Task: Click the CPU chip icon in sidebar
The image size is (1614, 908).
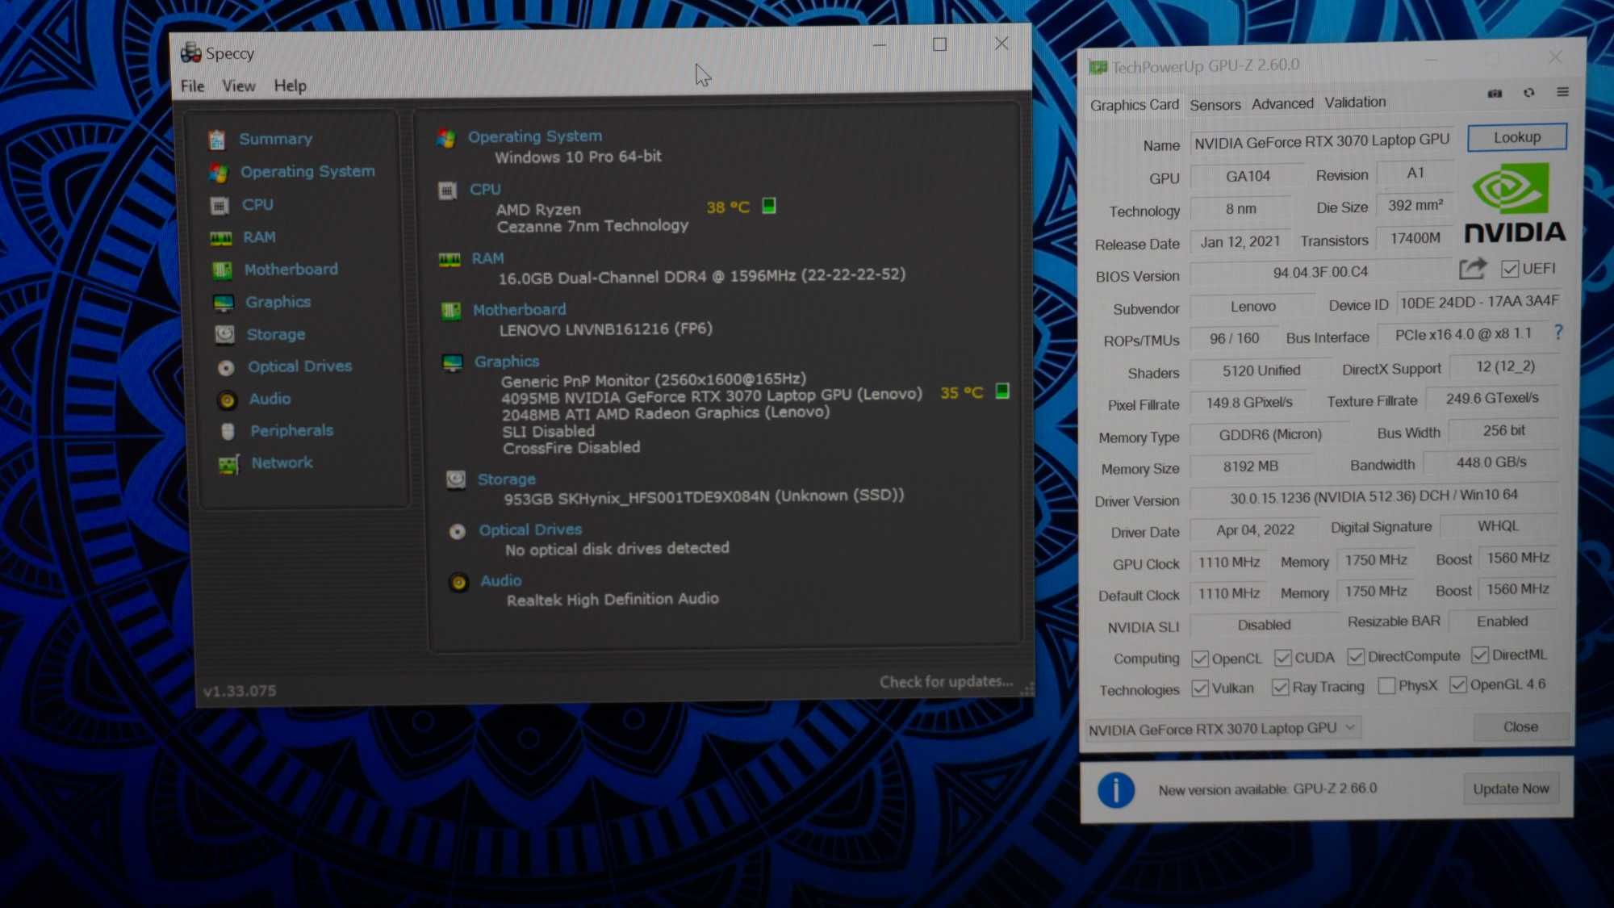Action: 220,206
